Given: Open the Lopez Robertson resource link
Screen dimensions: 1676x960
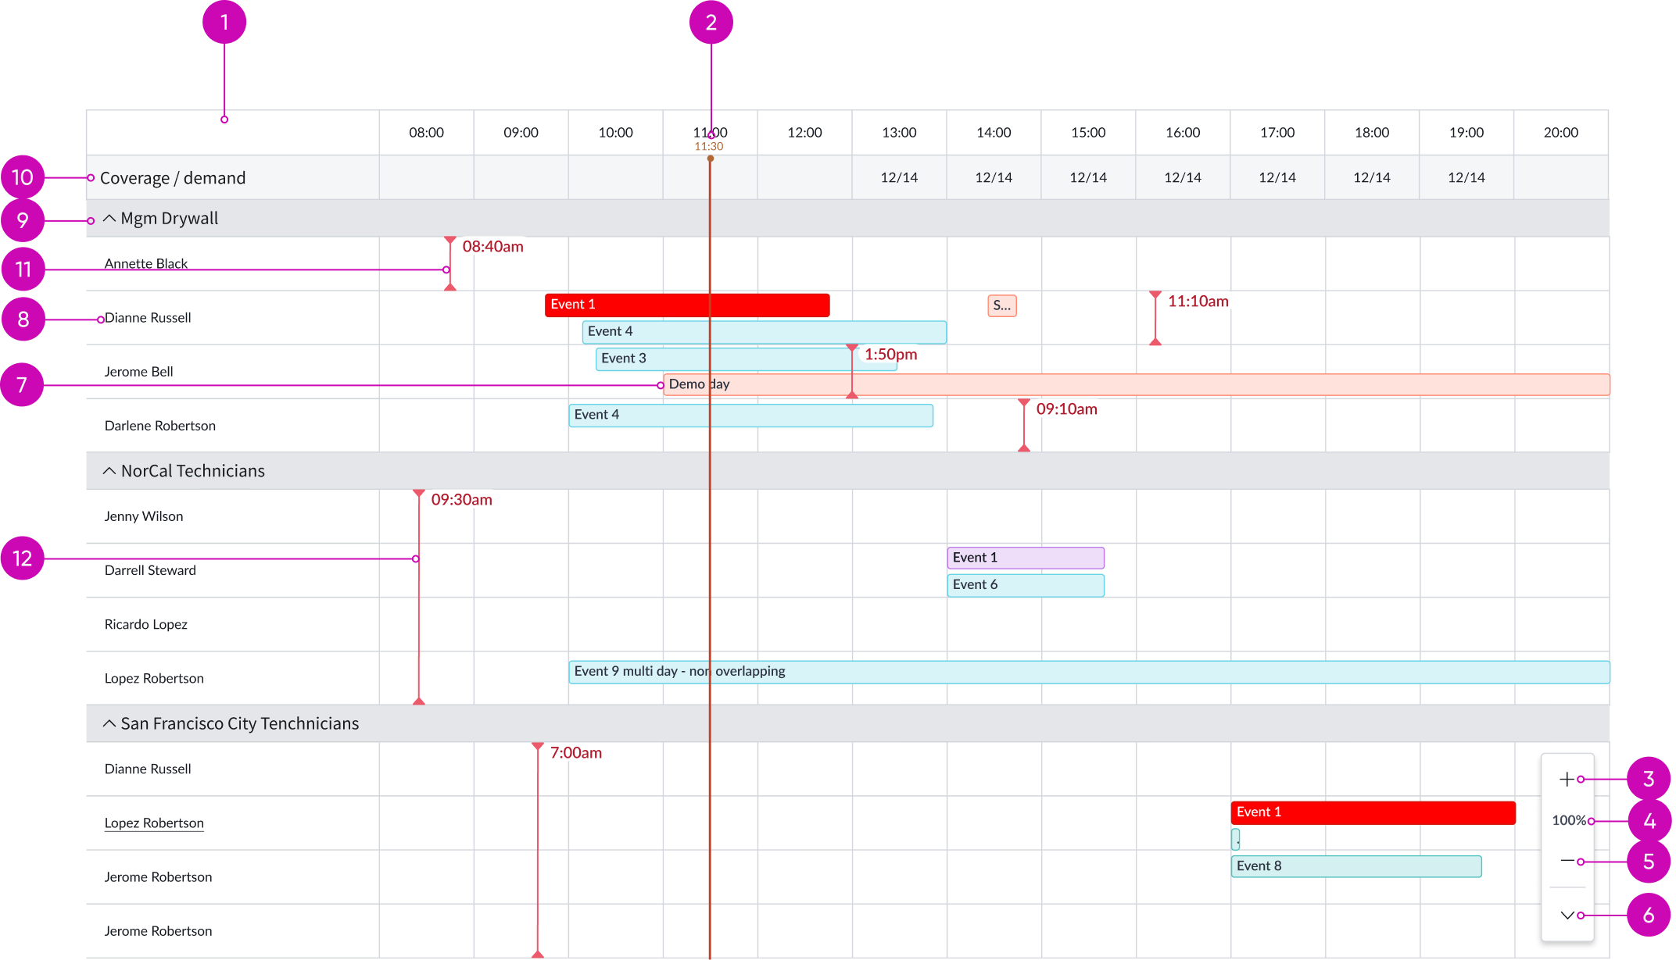Looking at the screenshot, I should (154, 823).
